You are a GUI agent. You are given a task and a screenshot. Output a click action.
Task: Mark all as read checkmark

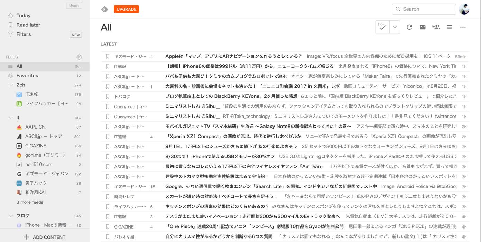coord(382,27)
